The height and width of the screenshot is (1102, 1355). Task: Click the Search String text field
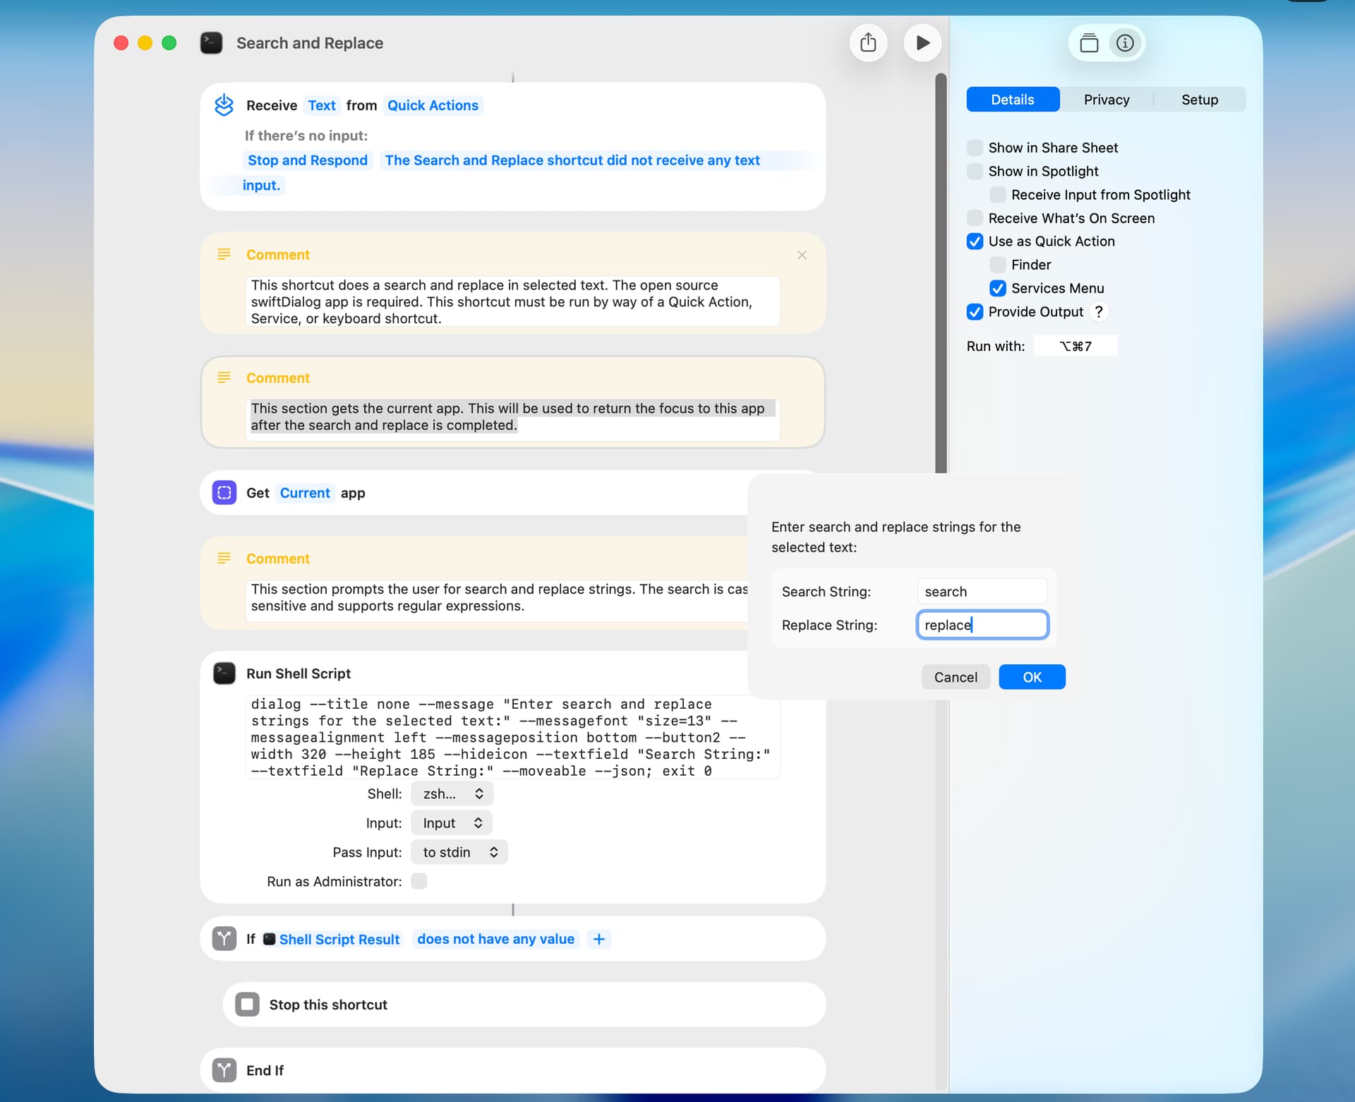(982, 592)
